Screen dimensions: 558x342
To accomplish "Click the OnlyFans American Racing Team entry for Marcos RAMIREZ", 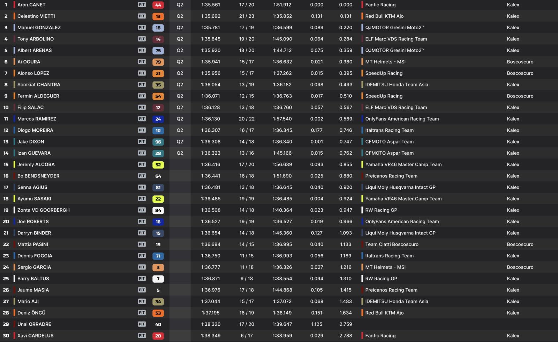I will pos(402,119).
